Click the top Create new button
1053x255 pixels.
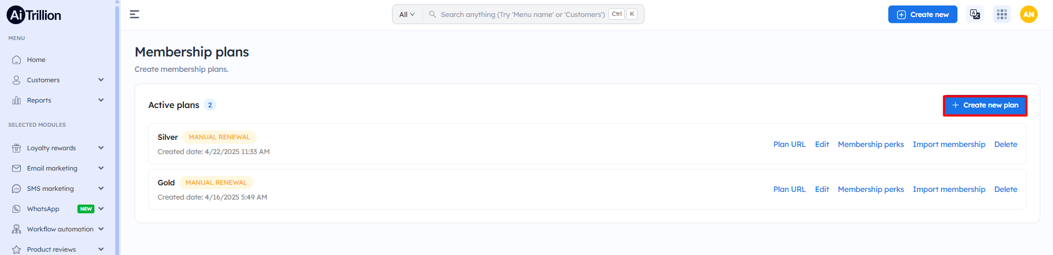[922, 14]
